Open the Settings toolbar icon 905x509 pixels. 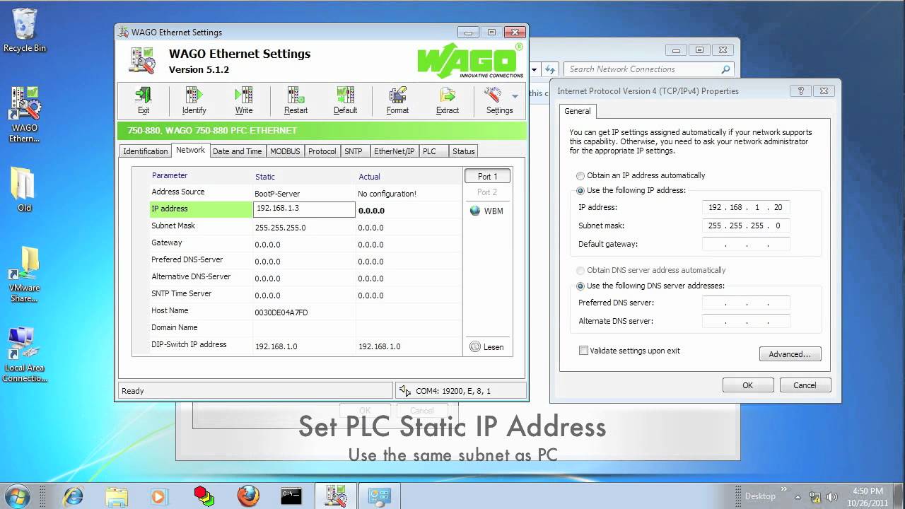click(498, 100)
